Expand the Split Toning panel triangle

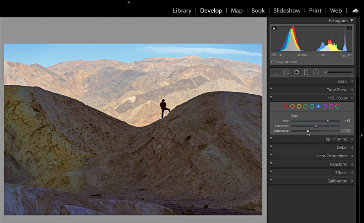coord(352,139)
